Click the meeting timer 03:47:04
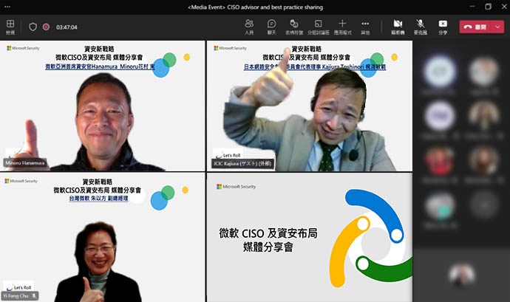Viewport: 510px width, 302px height. (x=67, y=27)
